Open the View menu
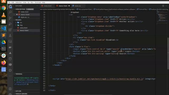Image resolution: width=169 pixels, height=95 pixels. 25,2
